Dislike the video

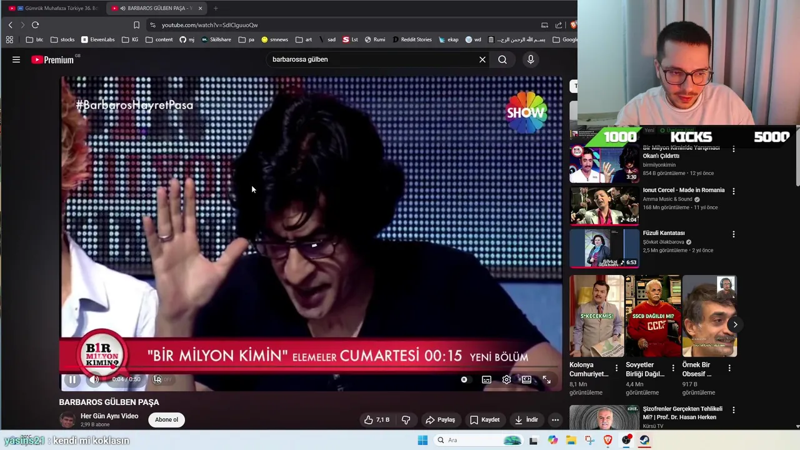(x=406, y=419)
